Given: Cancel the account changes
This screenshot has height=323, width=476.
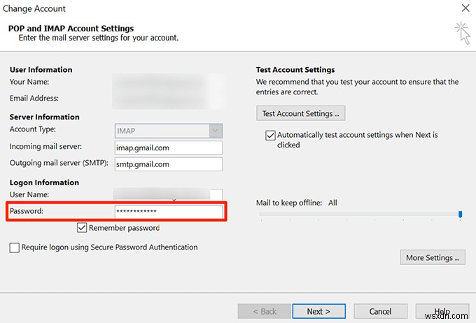Looking at the screenshot, I should pos(380,311).
